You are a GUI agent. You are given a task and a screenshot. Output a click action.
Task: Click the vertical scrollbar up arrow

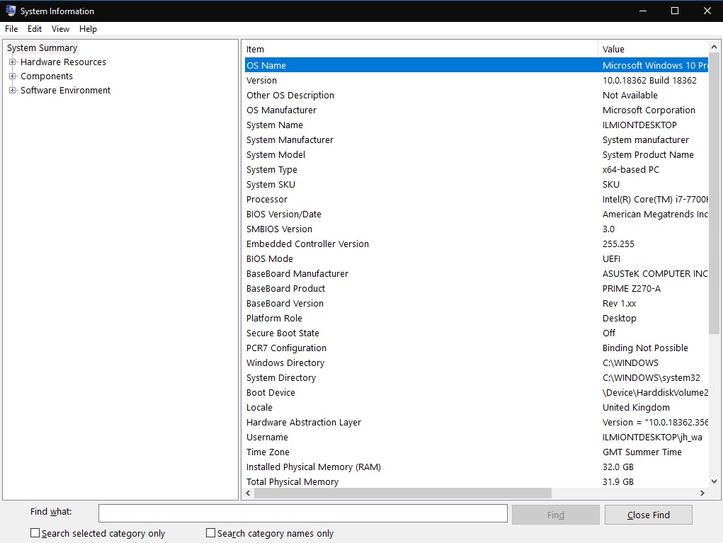714,47
